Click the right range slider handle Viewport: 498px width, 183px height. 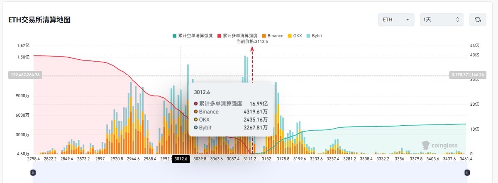click(467, 172)
